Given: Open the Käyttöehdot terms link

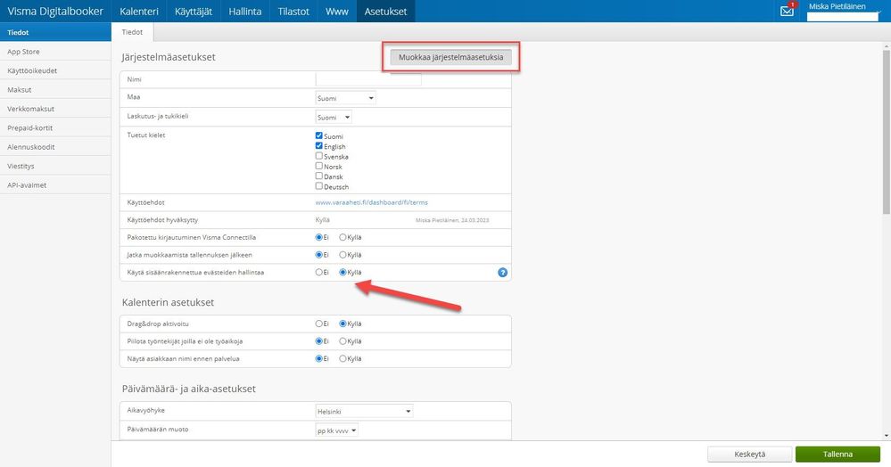Looking at the screenshot, I should pos(372,202).
